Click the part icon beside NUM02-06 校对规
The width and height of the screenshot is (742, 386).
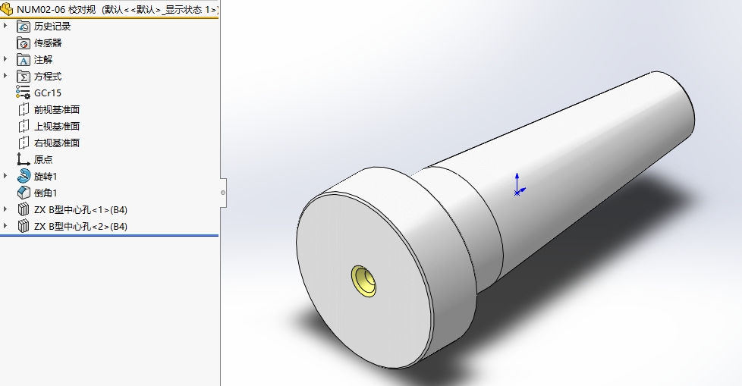tap(7, 9)
